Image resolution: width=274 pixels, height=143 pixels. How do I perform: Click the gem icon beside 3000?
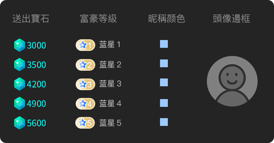tap(20, 45)
